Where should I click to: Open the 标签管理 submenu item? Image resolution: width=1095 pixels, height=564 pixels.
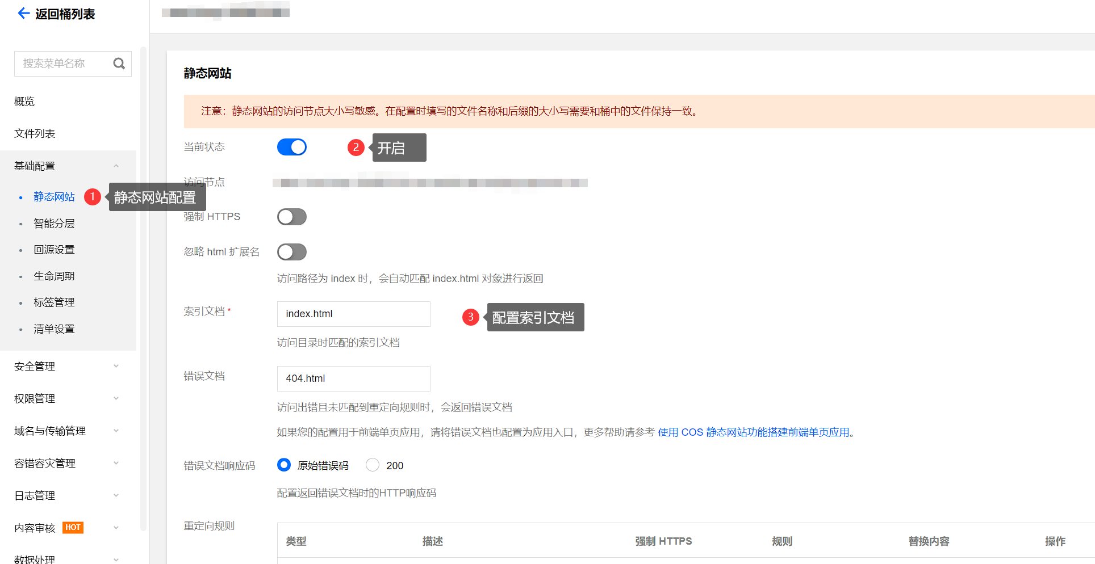click(x=54, y=302)
